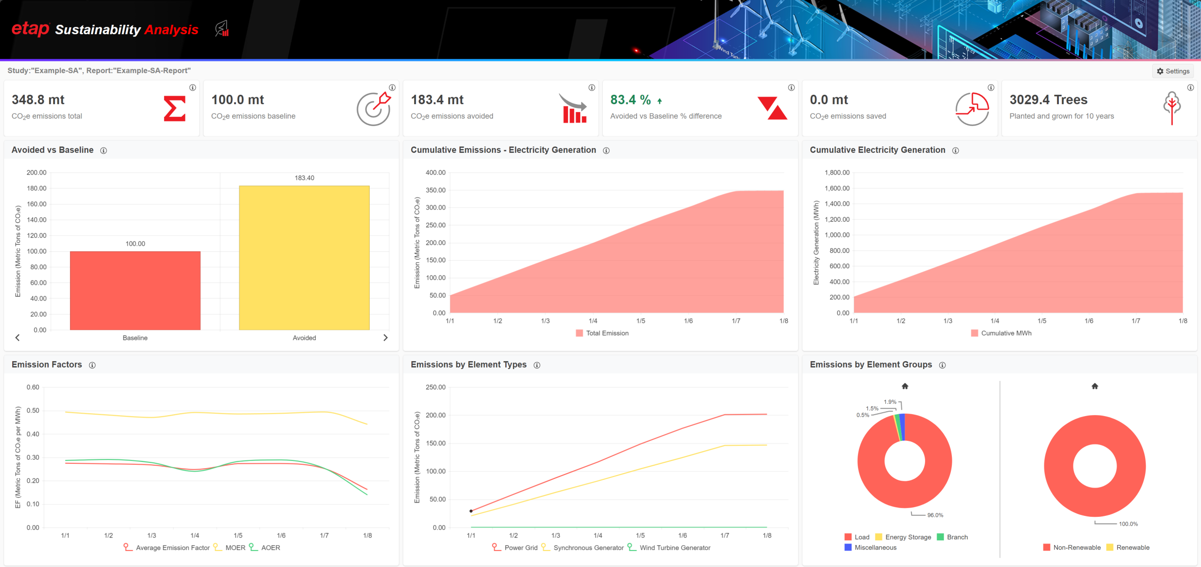Click the home icon above the Renewable donut chart
The width and height of the screenshot is (1201, 567).
pyautogui.click(x=1094, y=386)
